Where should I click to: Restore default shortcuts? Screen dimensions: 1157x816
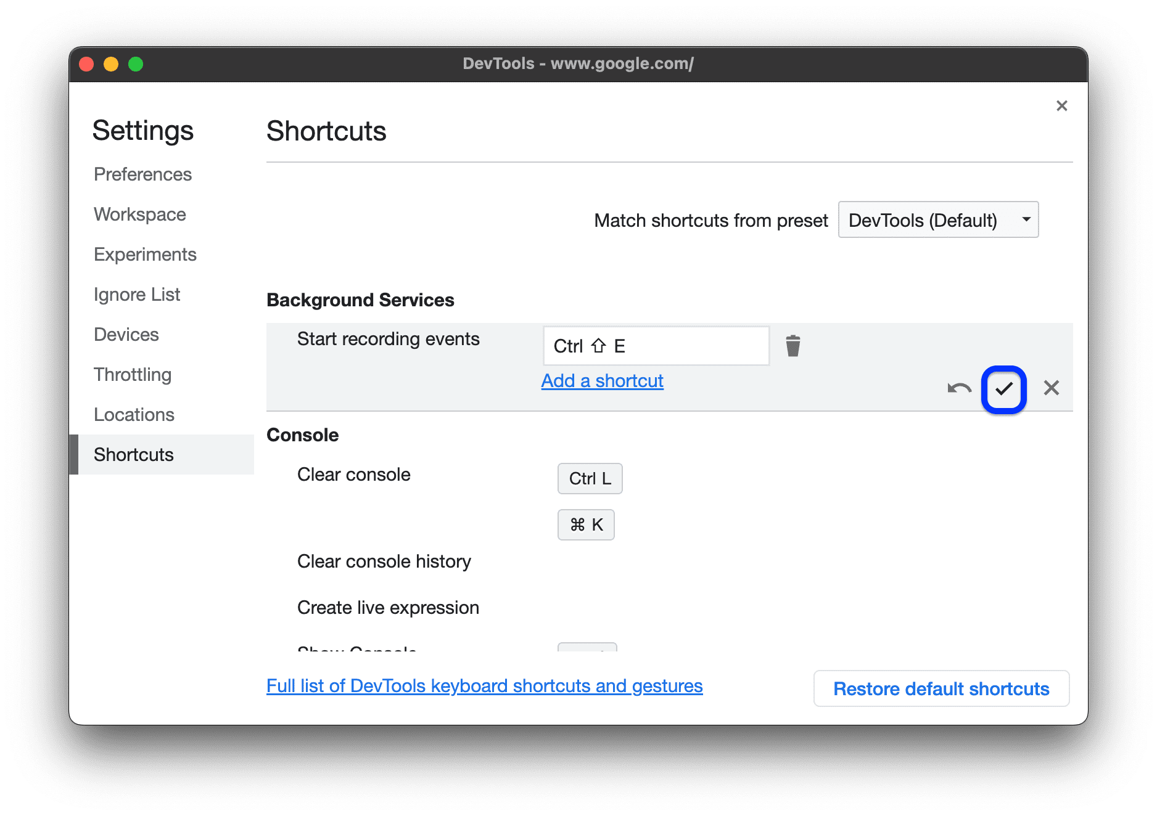pyautogui.click(x=941, y=688)
